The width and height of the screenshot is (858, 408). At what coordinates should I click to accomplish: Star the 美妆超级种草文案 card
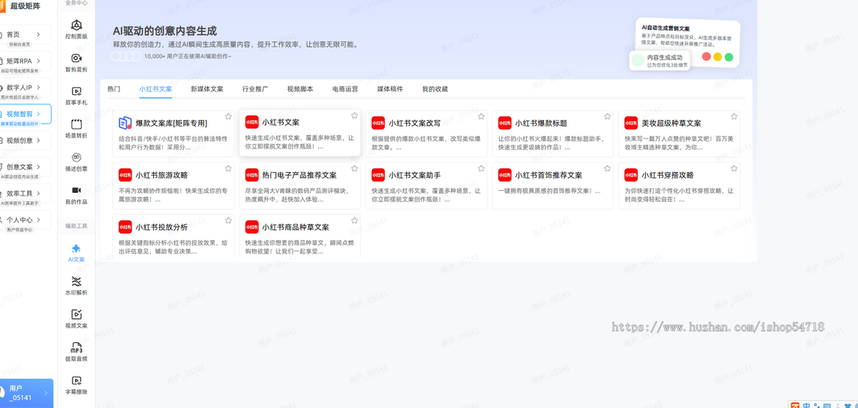(x=734, y=116)
